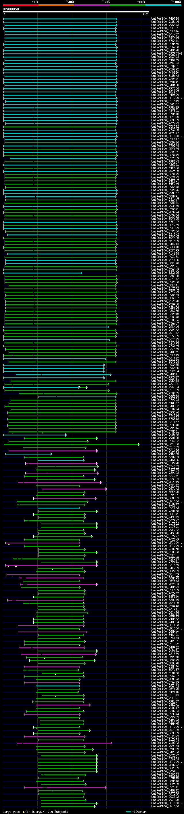
Task: Open the UniRef100_B9I6H7 label
Action: click(165, 92)
